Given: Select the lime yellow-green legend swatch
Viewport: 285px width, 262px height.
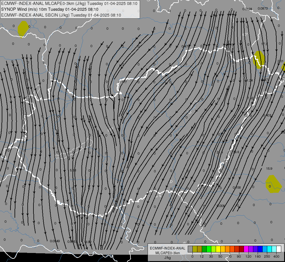Looking at the screenshot, I should point(214,249).
